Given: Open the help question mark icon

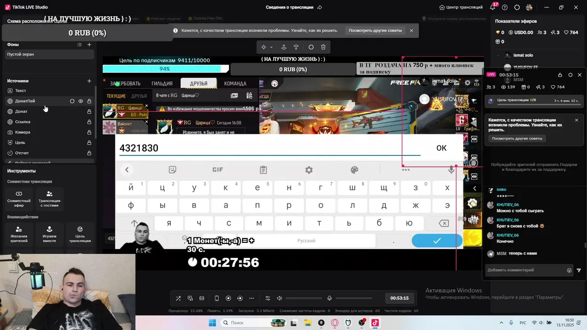Looking at the screenshot, I should click(505, 7).
